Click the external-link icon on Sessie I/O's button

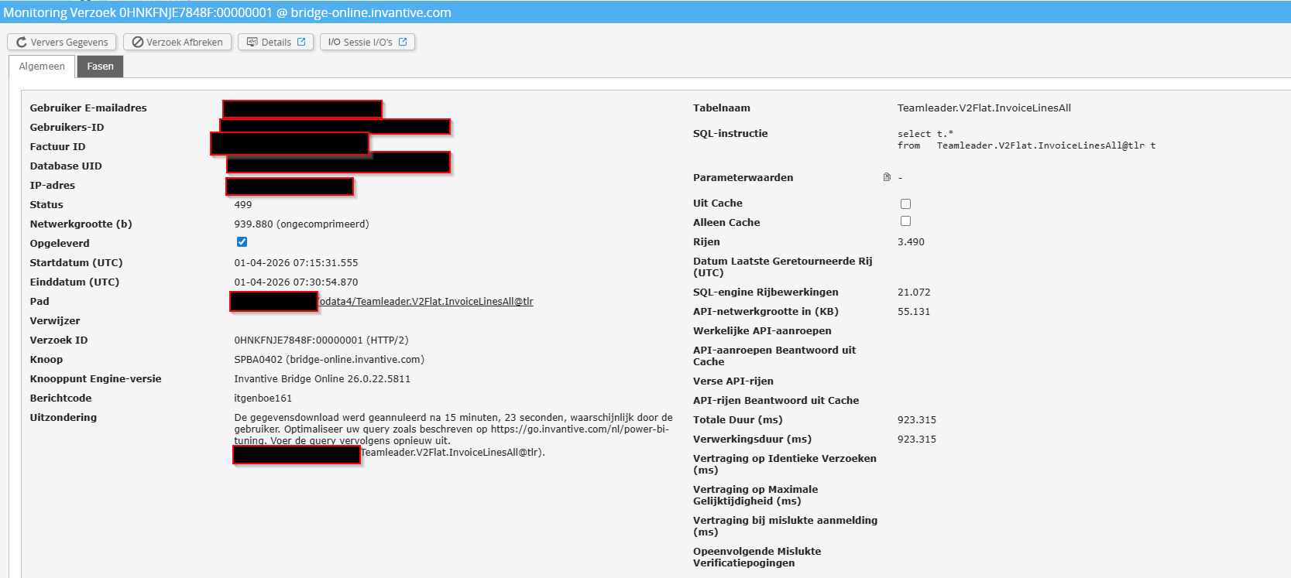[x=403, y=43]
